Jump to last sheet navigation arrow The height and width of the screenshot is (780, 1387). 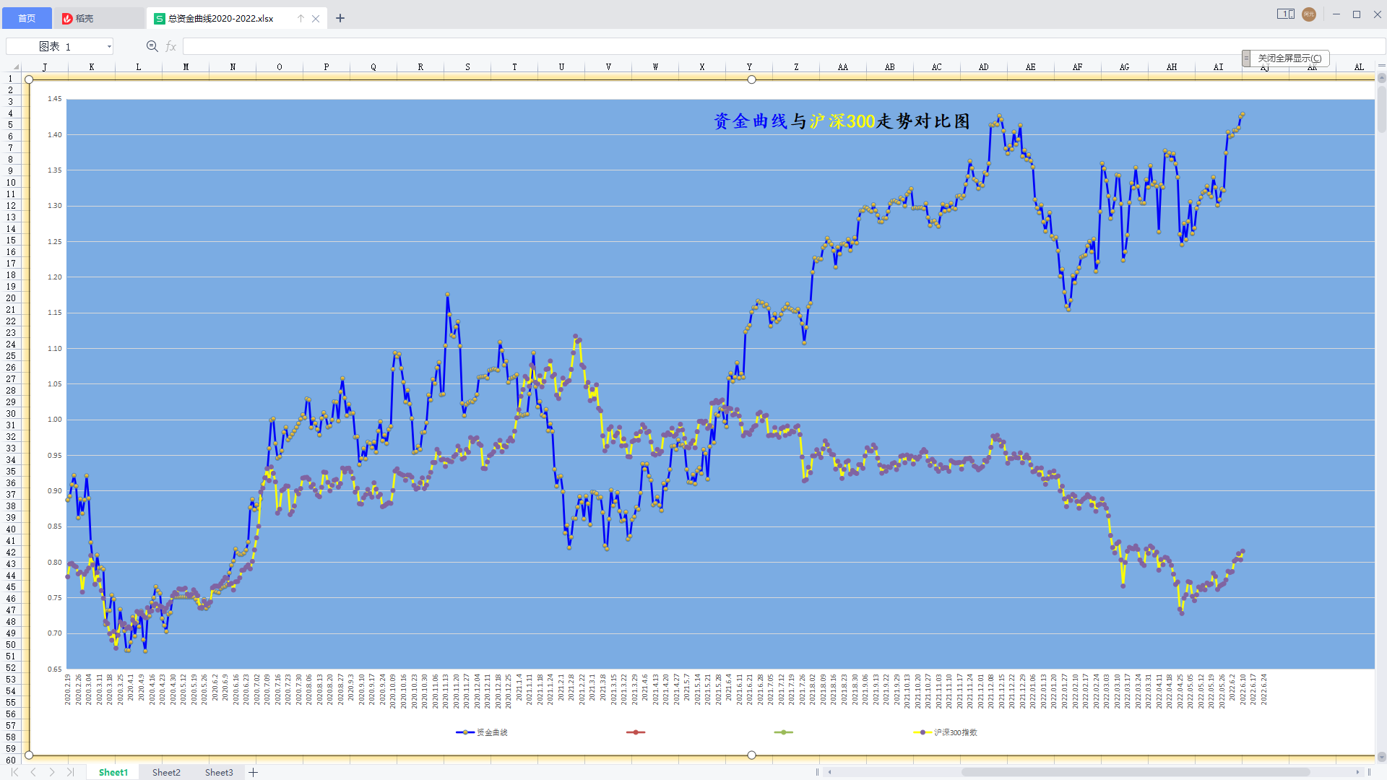70,772
